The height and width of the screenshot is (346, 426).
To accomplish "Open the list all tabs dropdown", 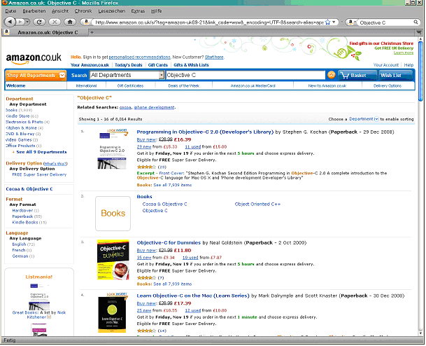I will point(419,32).
